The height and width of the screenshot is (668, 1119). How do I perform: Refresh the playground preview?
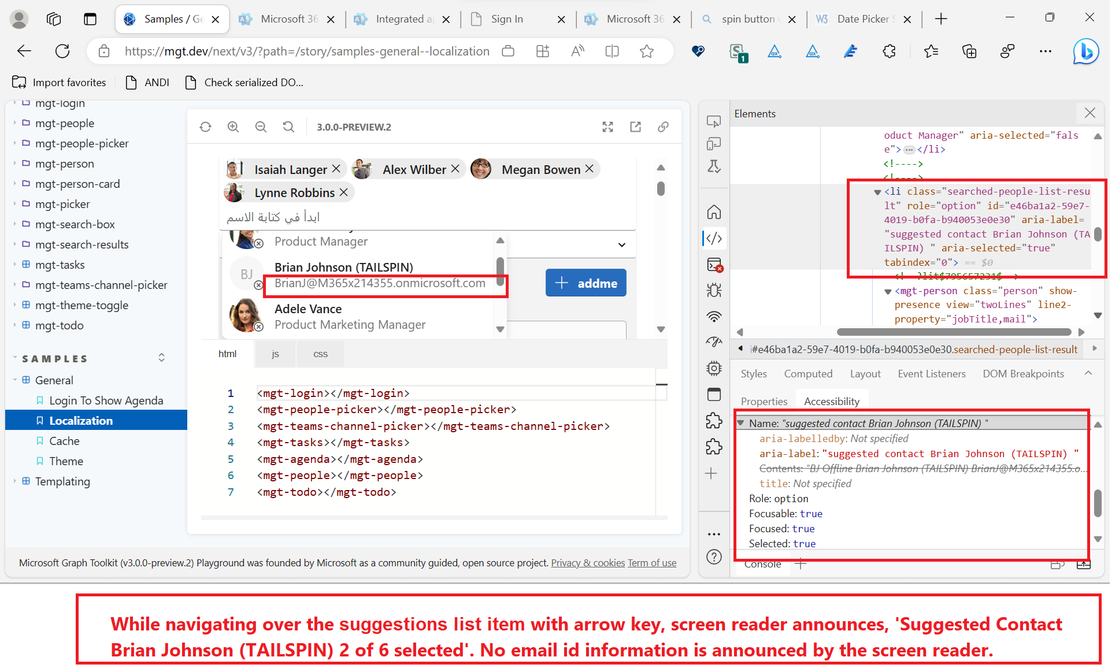[205, 127]
